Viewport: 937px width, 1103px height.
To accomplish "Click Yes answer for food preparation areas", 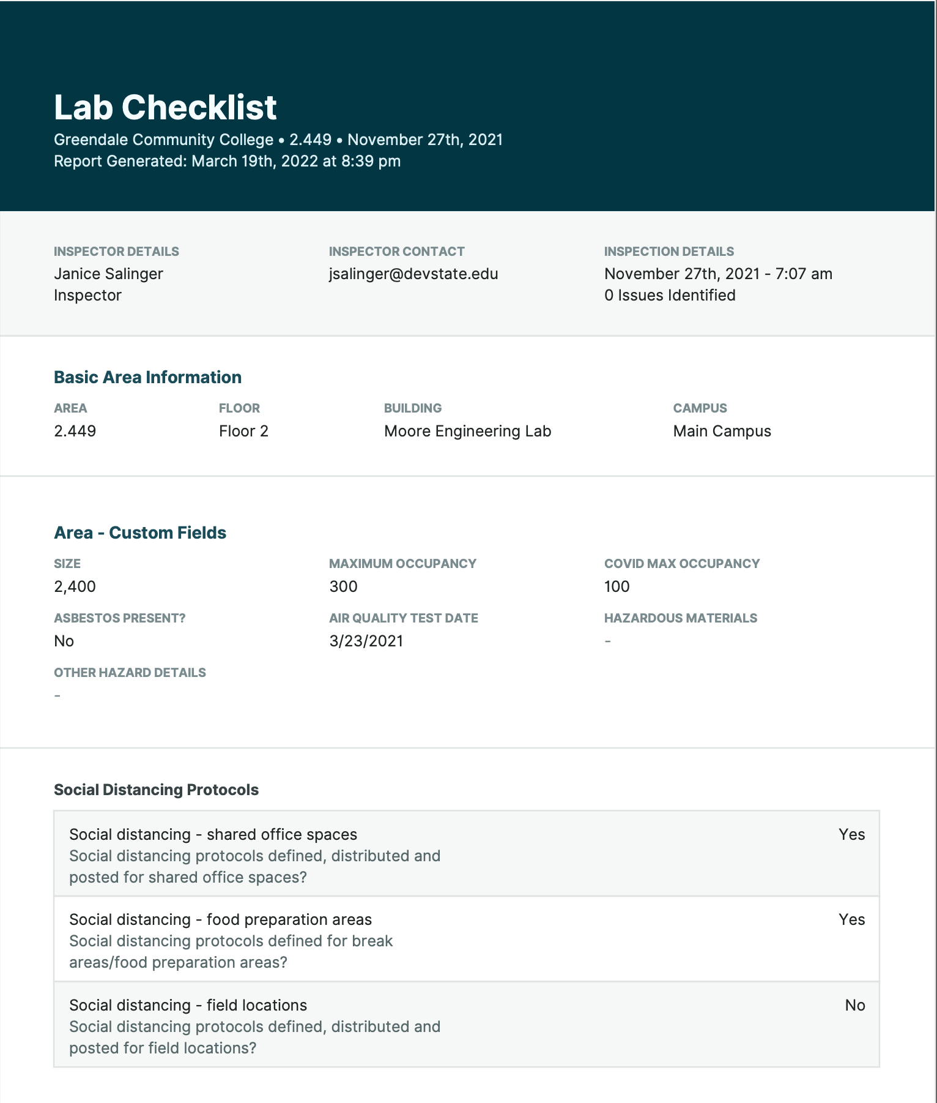I will [851, 919].
